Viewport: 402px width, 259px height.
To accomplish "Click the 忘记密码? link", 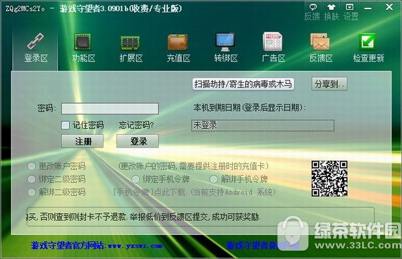I will point(136,125).
